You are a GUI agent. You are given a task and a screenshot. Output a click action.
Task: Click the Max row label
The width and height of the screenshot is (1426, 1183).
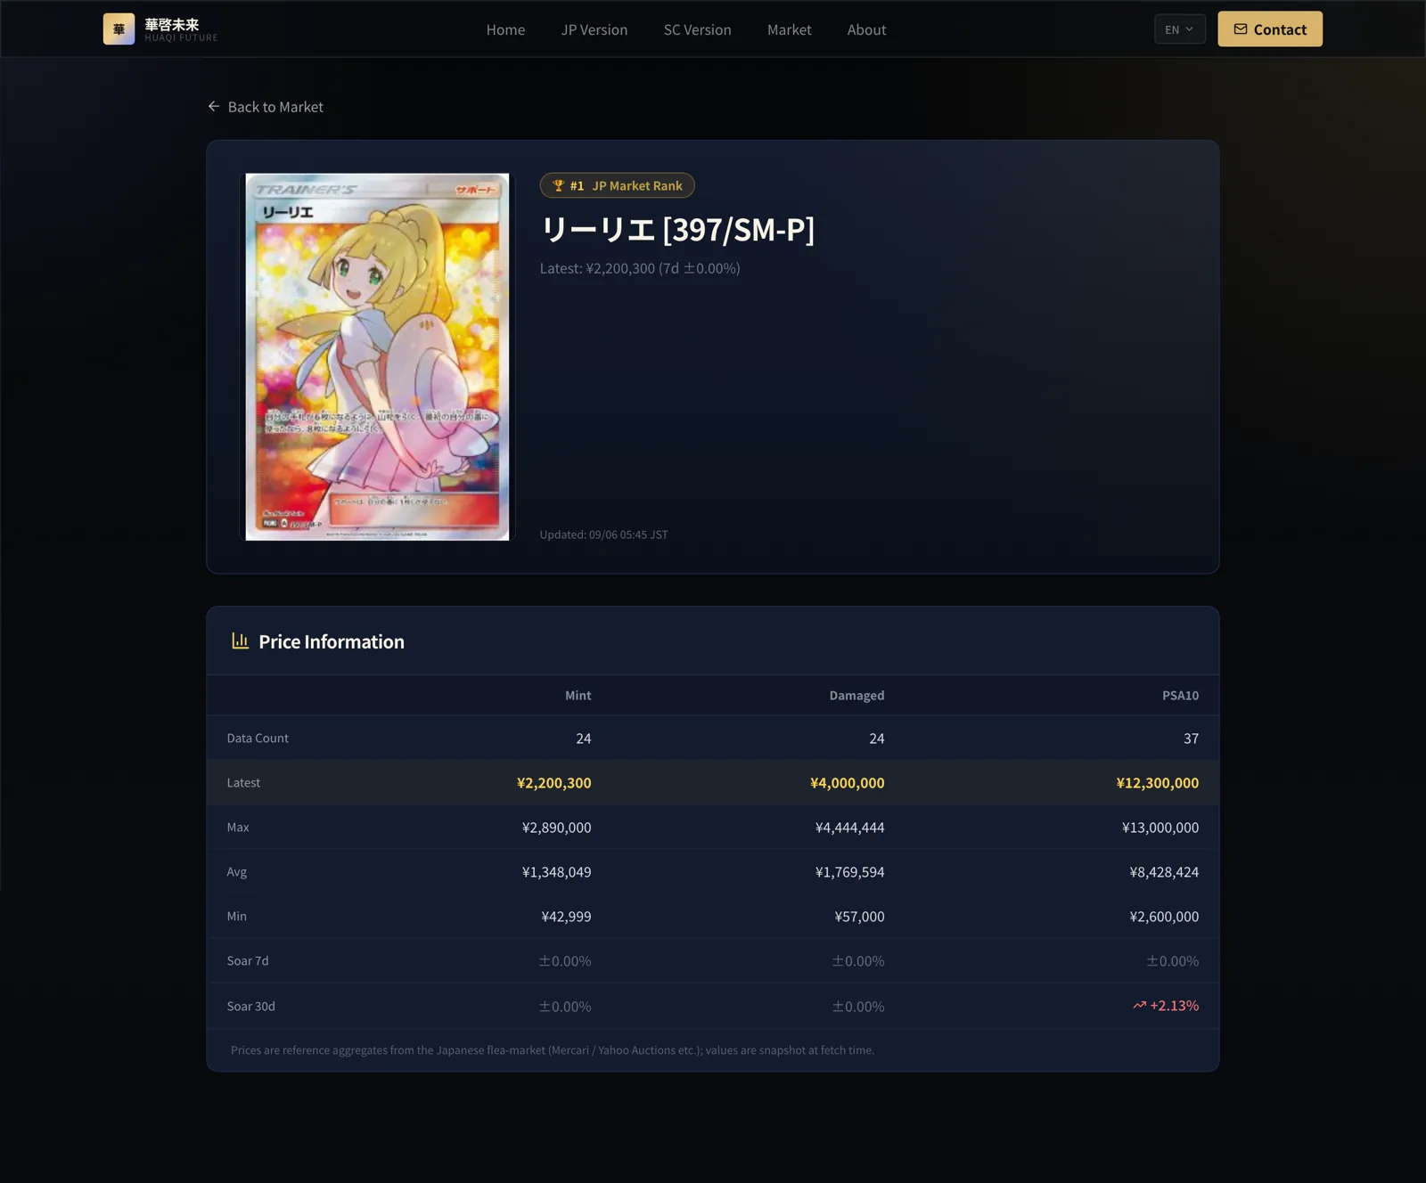[238, 828]
